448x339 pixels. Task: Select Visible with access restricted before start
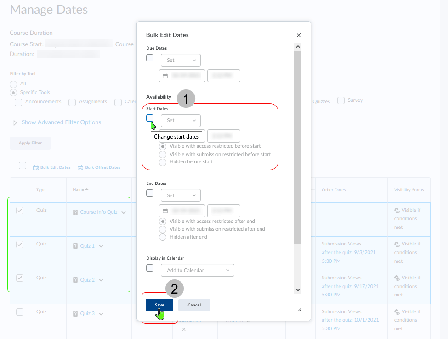coord(163,147)
